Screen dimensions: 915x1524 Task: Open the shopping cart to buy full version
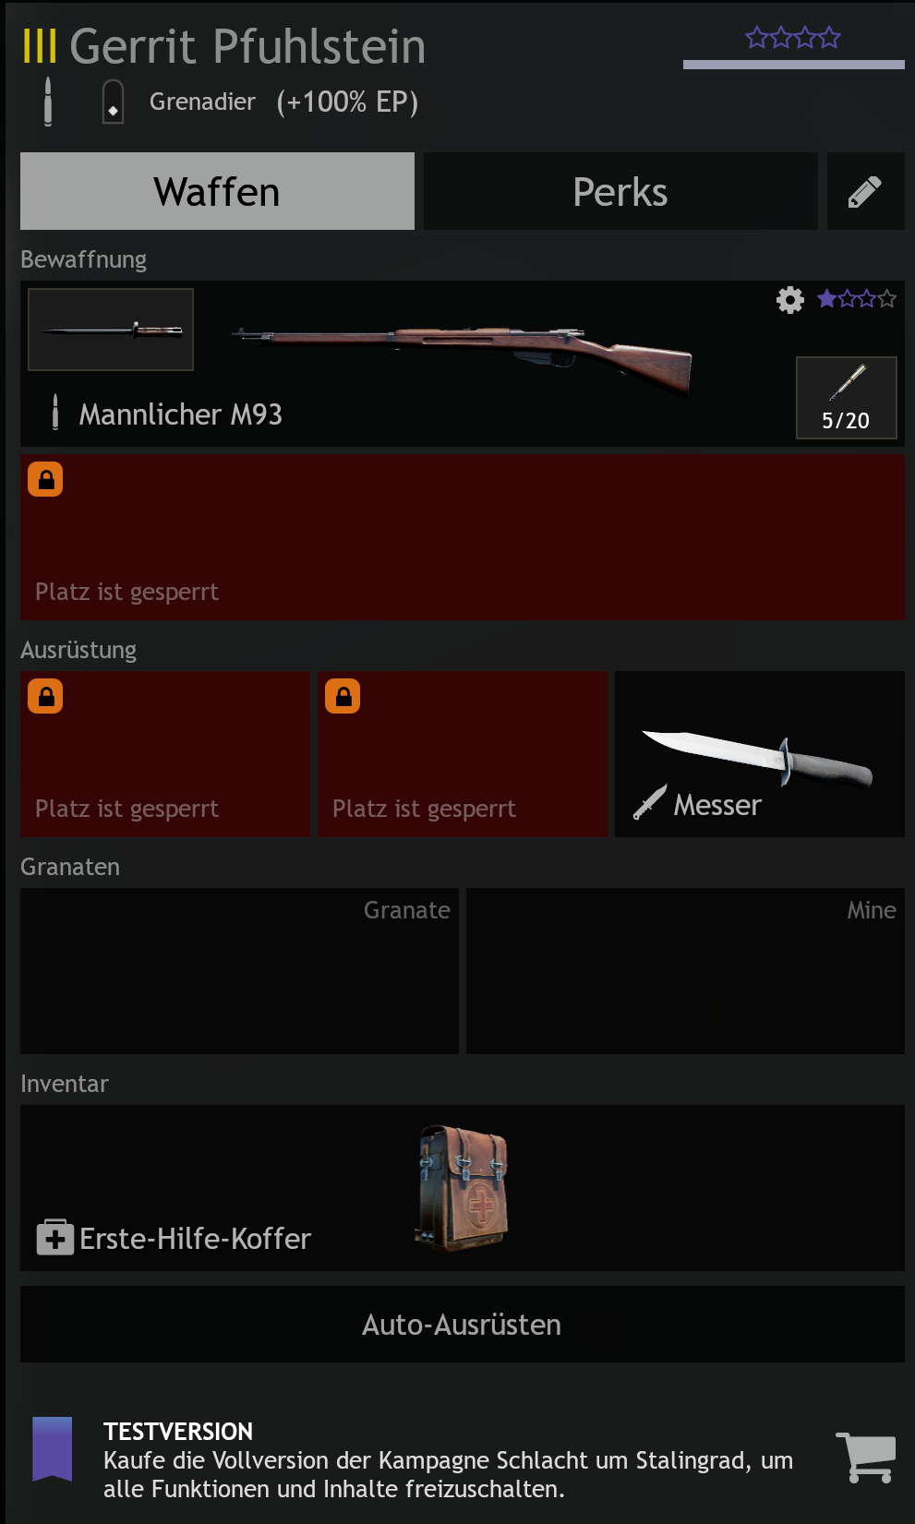pos(865,1458)
